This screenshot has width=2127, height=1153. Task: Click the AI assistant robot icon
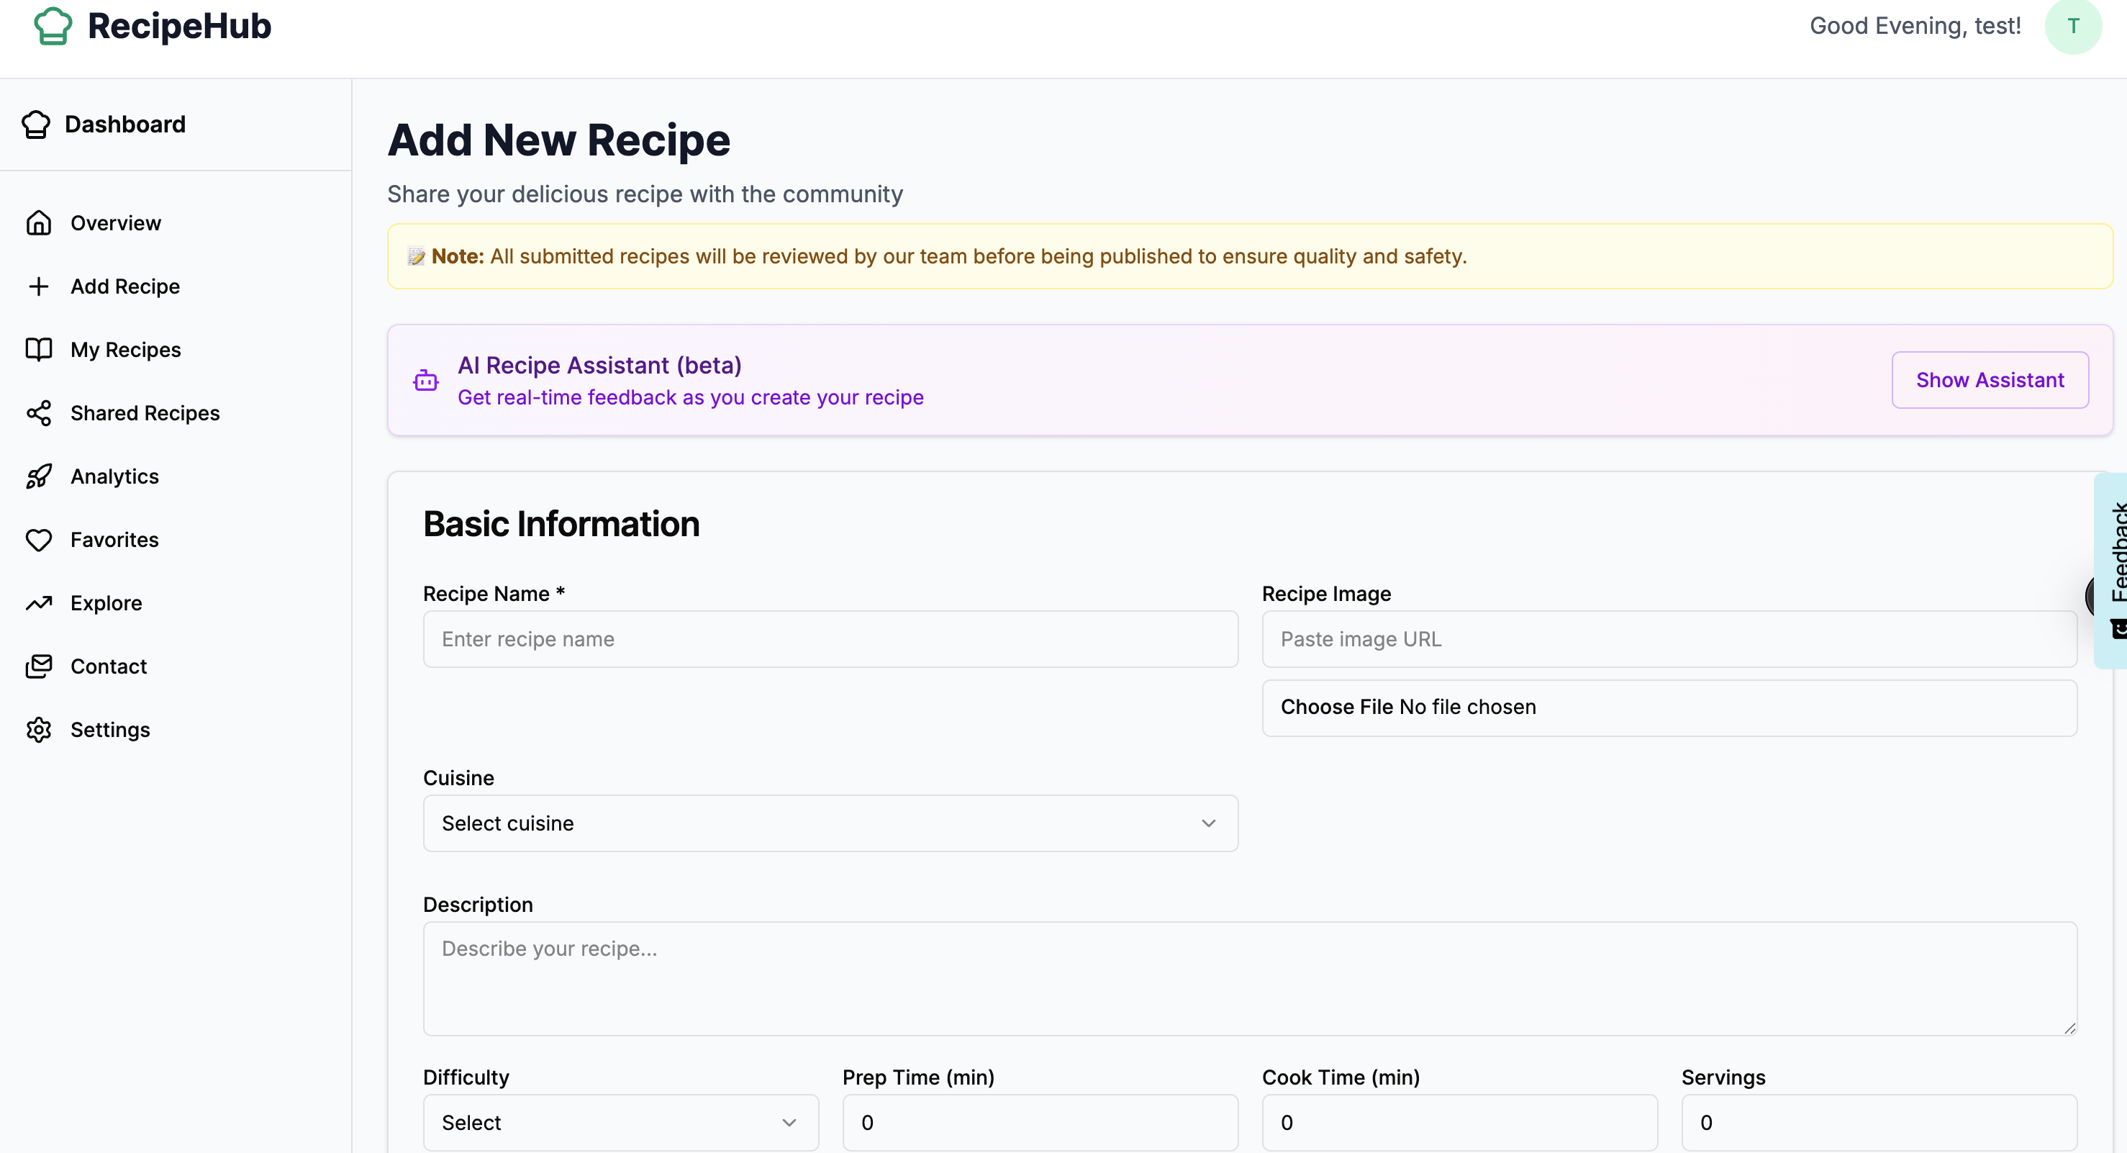tap(426, 381)
